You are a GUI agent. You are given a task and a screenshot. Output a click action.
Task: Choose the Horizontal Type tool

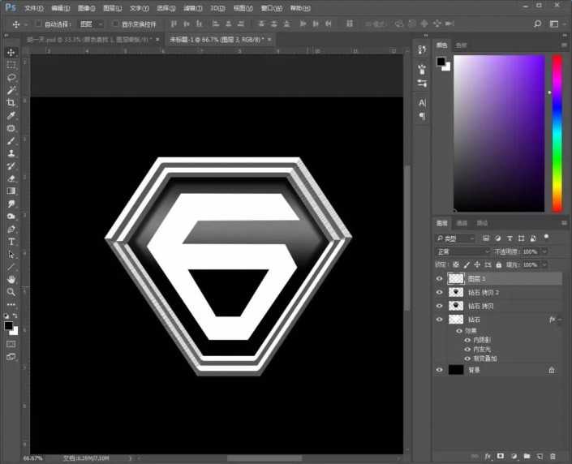(x=11, y=242)
